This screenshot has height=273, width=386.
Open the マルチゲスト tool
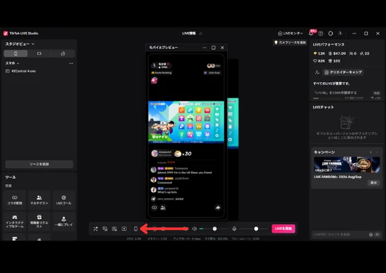(x=39, y=200)
